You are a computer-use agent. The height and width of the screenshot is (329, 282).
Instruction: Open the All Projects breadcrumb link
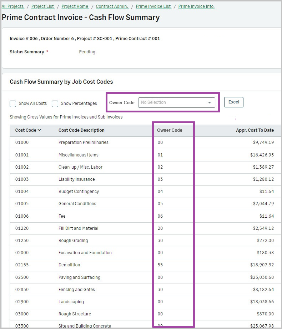coord(13,6)
